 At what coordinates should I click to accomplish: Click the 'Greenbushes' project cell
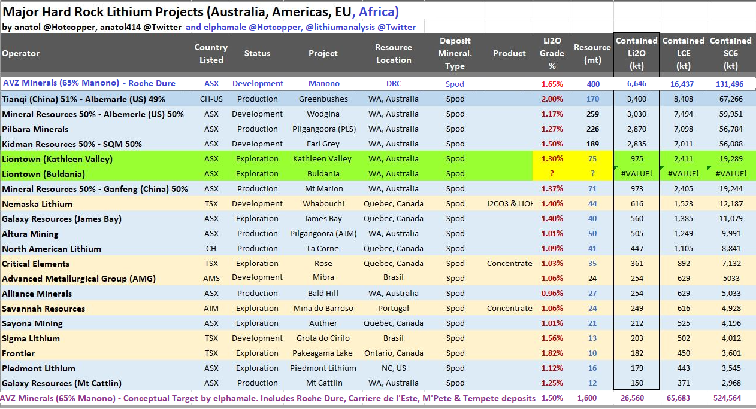point(323,99)
